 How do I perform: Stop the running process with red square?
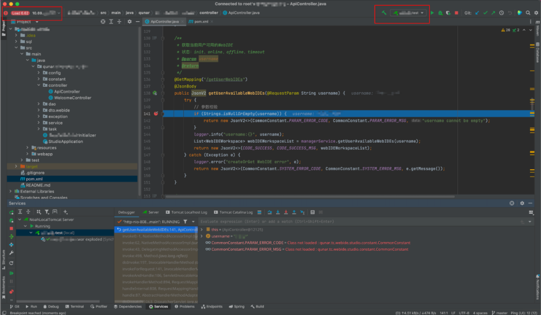[456, 12]
